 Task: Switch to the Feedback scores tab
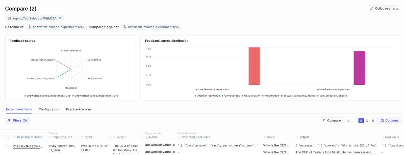[79, 109]
